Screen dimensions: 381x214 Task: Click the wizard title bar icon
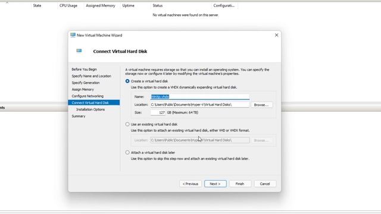(x=73, y=35)
